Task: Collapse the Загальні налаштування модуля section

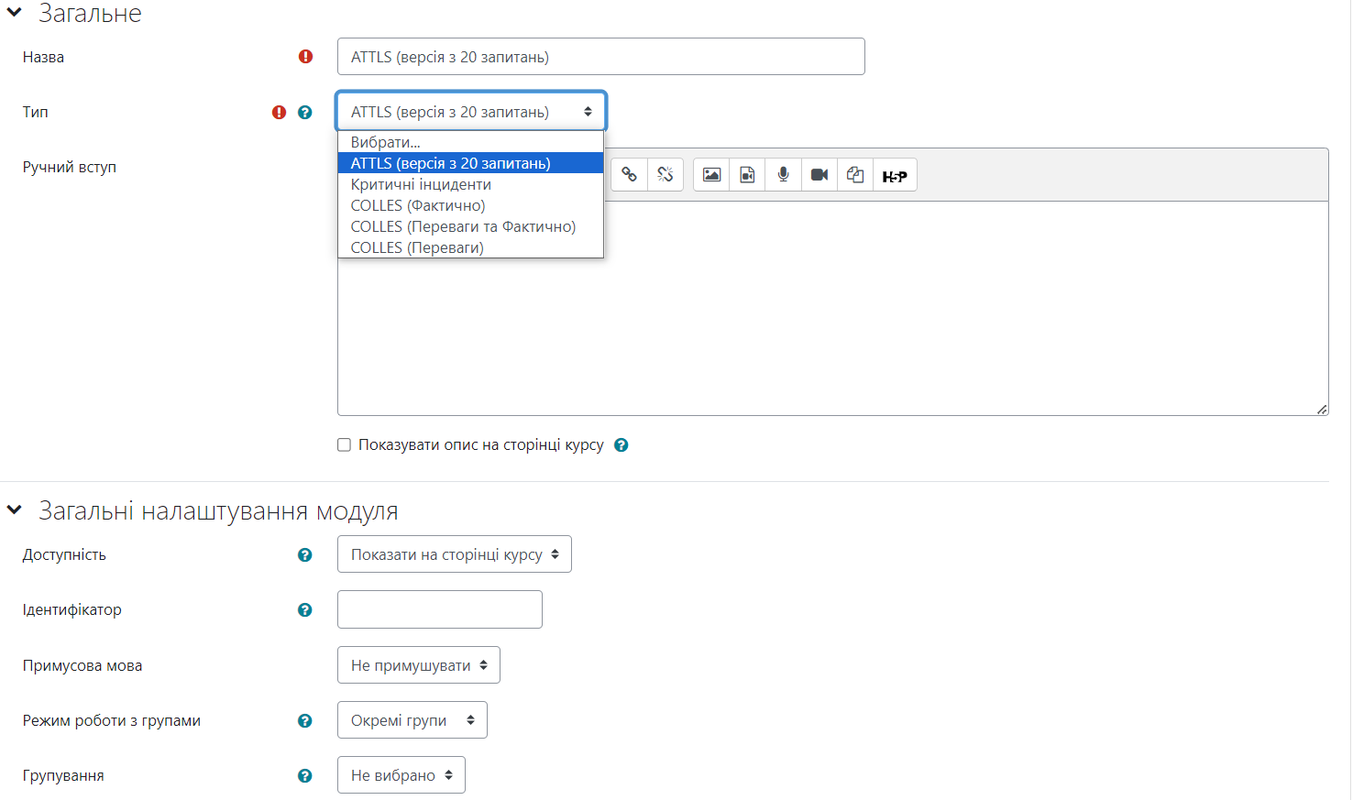Action: coord(15,510)
